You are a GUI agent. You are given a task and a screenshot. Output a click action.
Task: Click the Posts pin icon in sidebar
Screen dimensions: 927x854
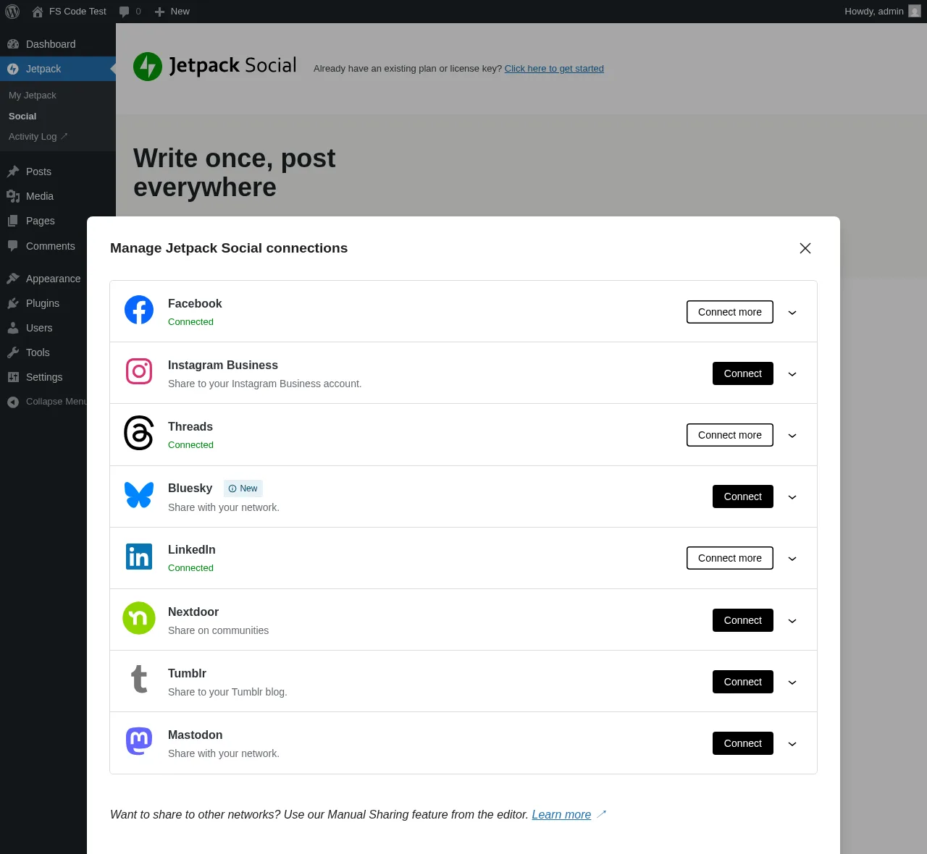point(13,172)
